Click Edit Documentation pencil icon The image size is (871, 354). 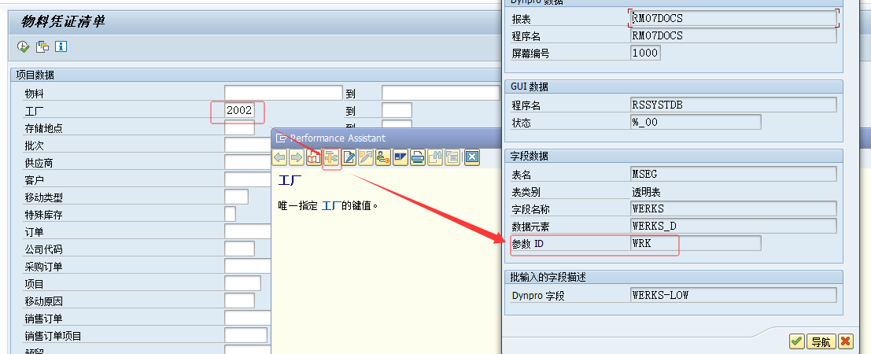[349, 157]
